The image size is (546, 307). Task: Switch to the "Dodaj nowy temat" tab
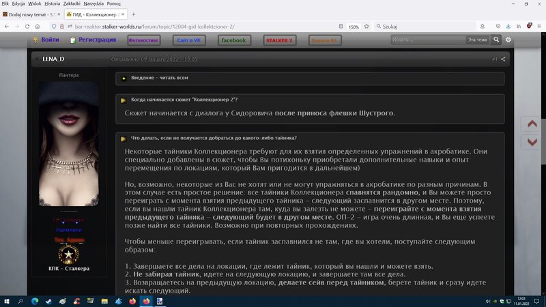point(27,14)
